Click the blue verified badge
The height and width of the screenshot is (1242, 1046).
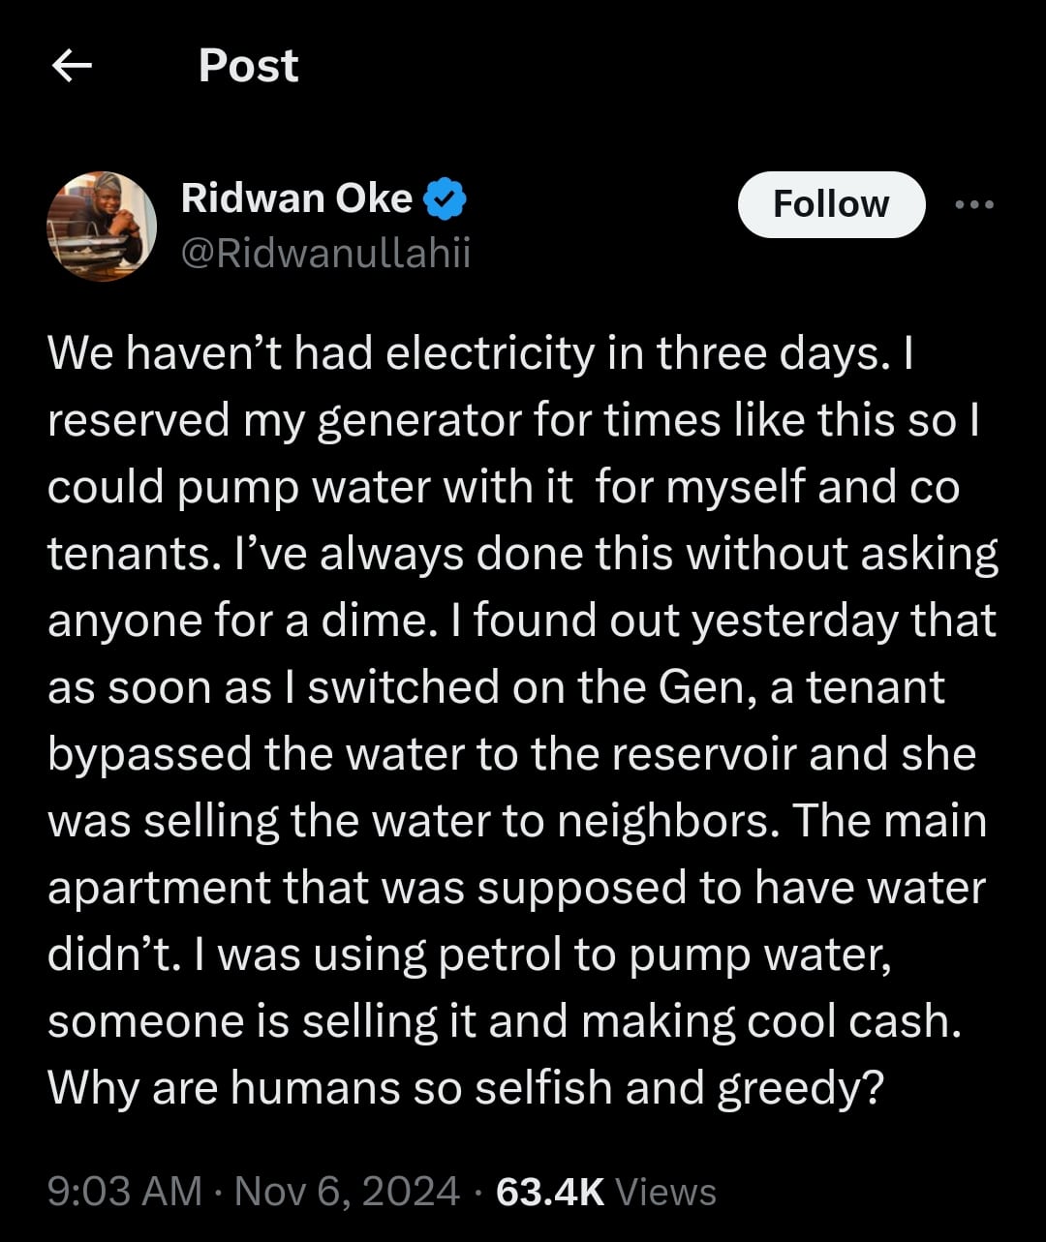tap(446, 199)
